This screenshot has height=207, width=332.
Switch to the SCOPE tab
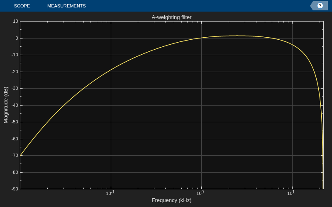point(22,6)
